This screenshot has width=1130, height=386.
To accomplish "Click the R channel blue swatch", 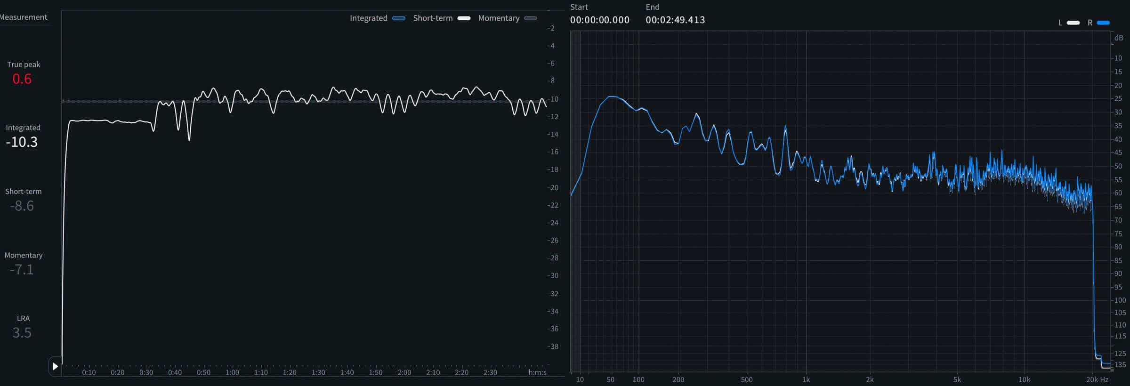I will 1103,23.
